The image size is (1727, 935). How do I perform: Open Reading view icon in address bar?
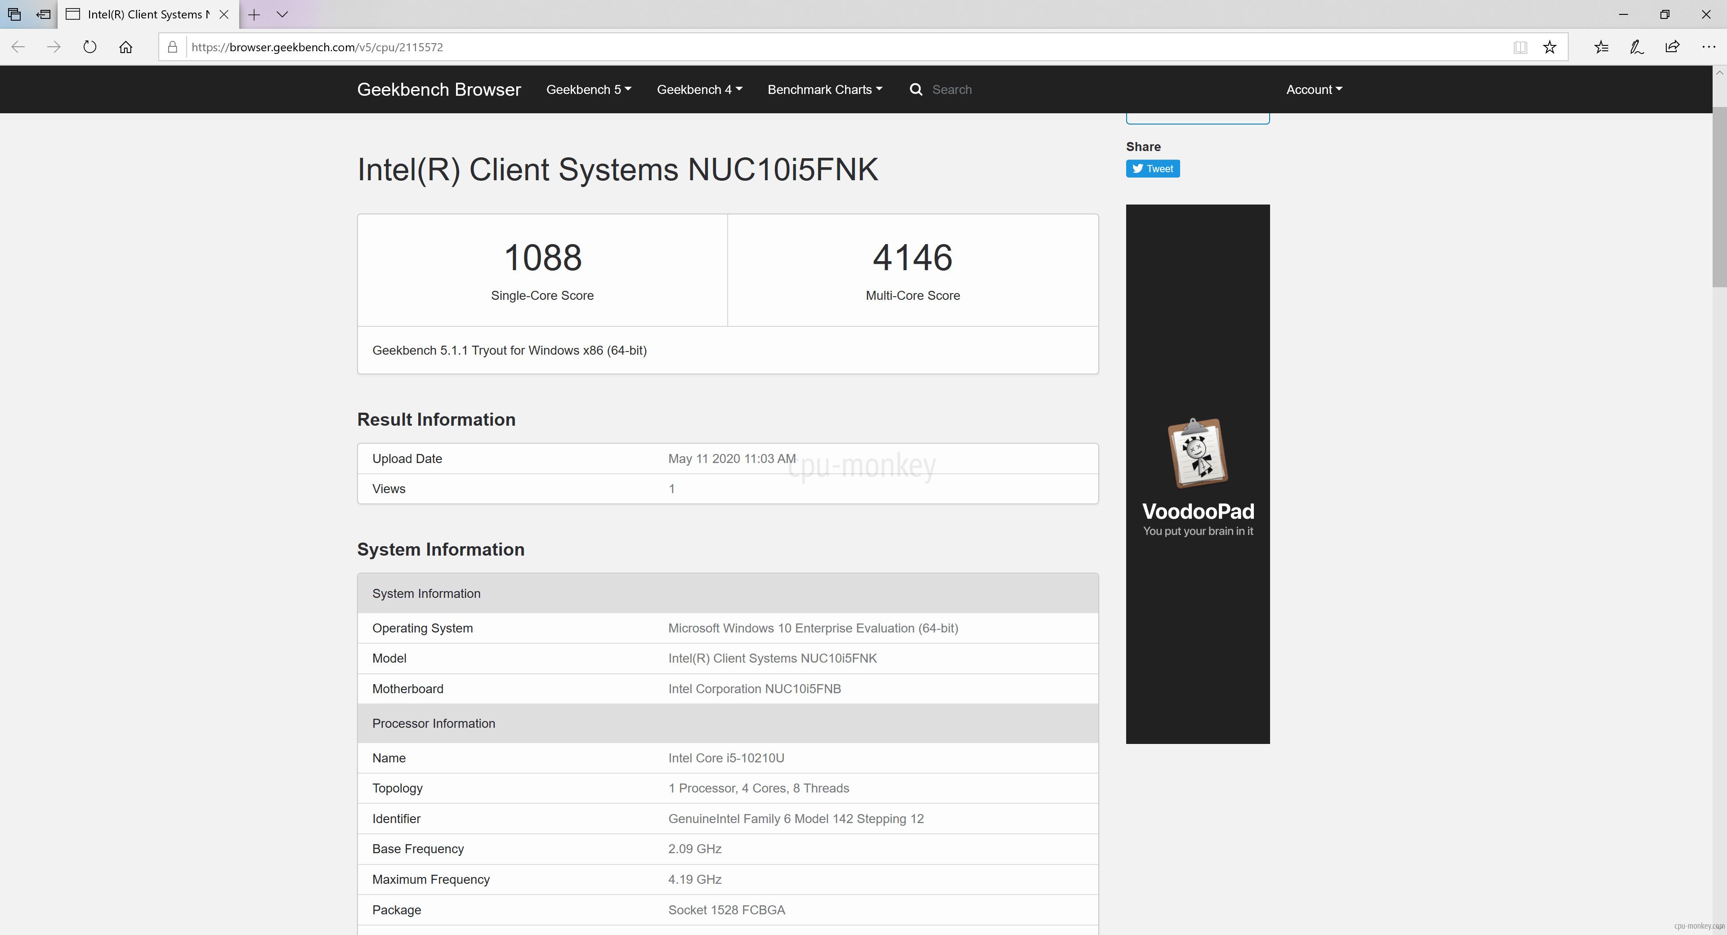1520,47
